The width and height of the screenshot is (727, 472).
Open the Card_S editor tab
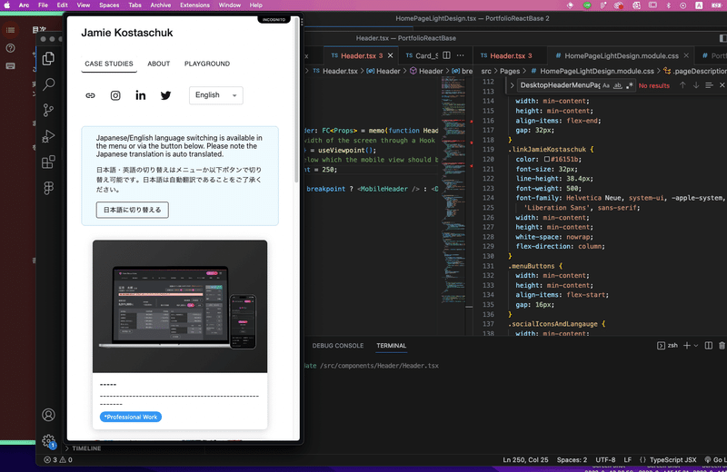(422, 55)
